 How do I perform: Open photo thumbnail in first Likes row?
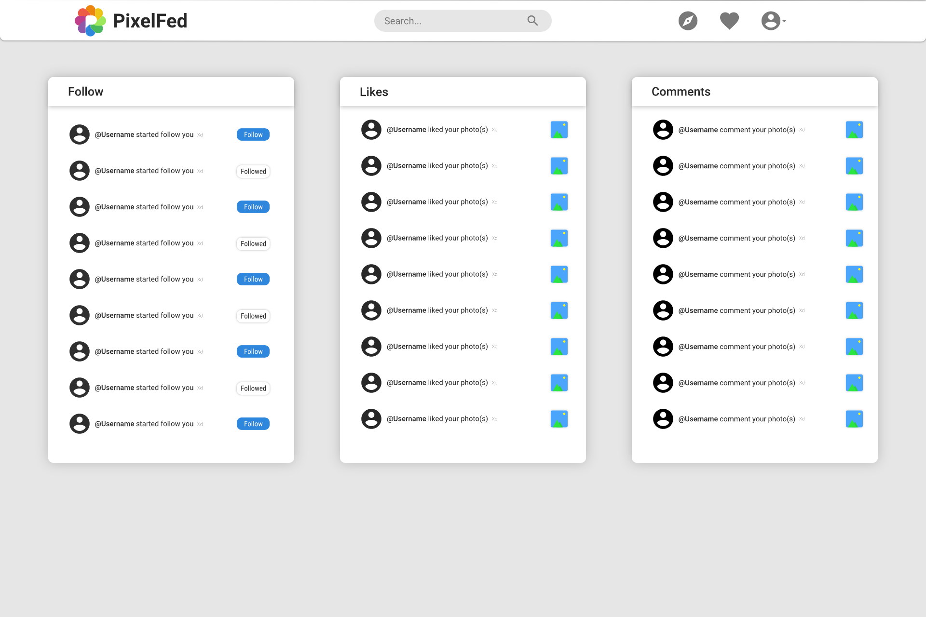click(x=559, y=130)
